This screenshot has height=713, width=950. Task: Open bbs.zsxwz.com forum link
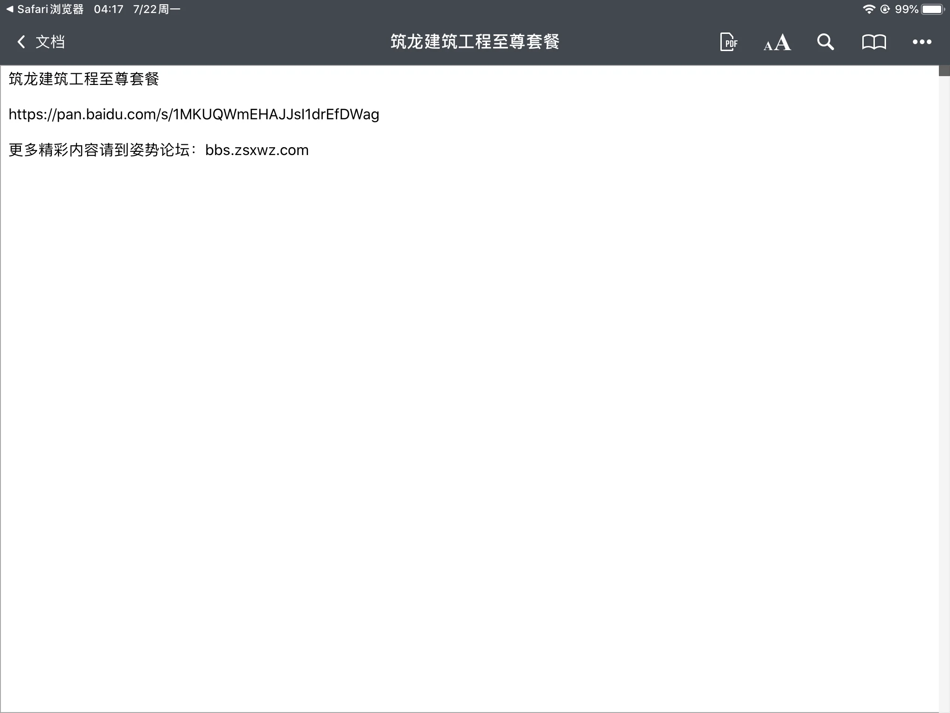257,150
